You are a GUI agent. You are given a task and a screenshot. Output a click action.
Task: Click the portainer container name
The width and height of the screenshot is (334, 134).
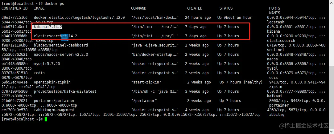pyautogui.click(x=279, y=105)
